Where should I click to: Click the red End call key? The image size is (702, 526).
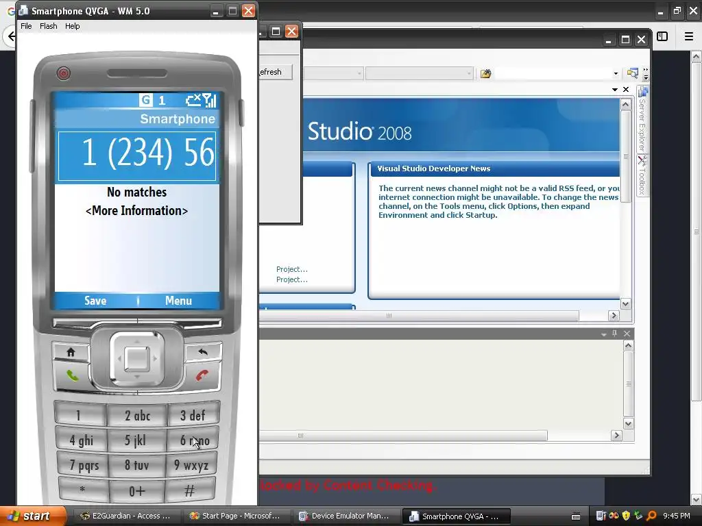click(202, 376)
